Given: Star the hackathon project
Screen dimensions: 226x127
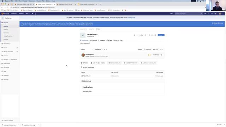Looking at the screenshot, I should tap(141, 35).
